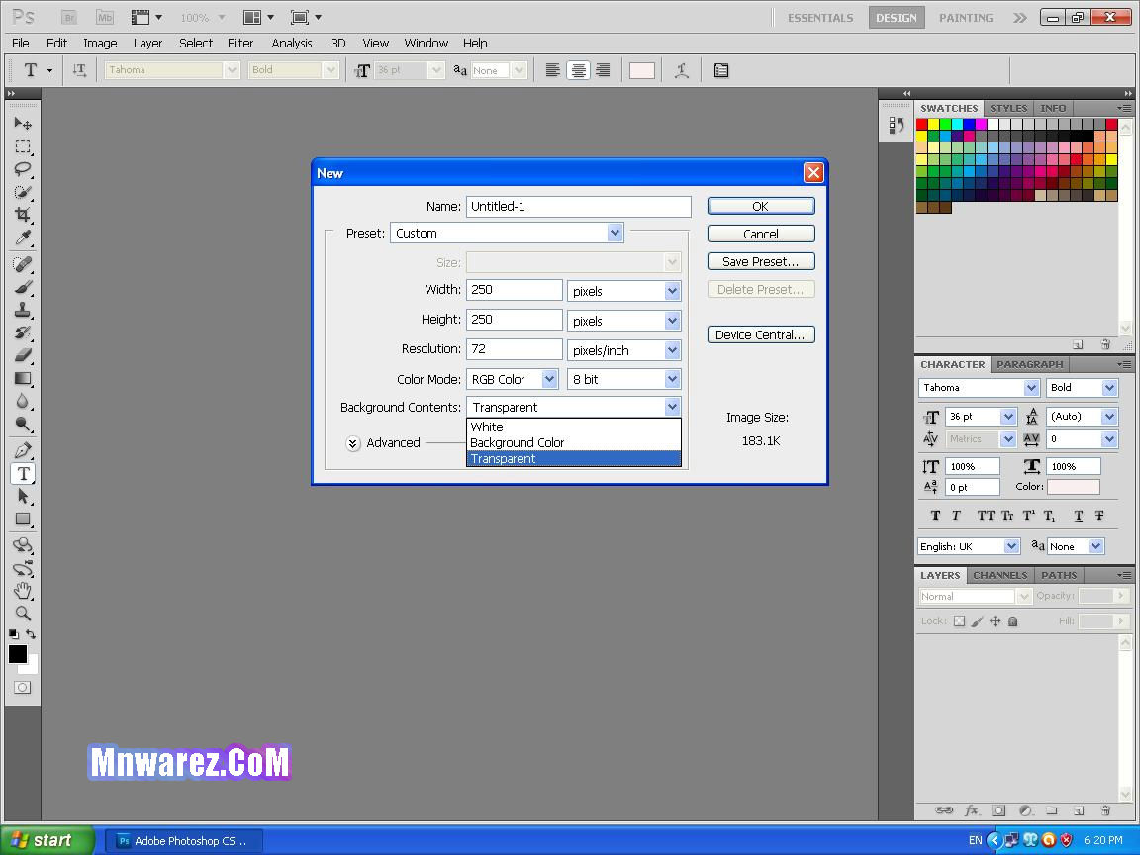The height and width of the screenshot is (855, 1140).
Task: Select the Dodge tool
Action: click(23, 425)
